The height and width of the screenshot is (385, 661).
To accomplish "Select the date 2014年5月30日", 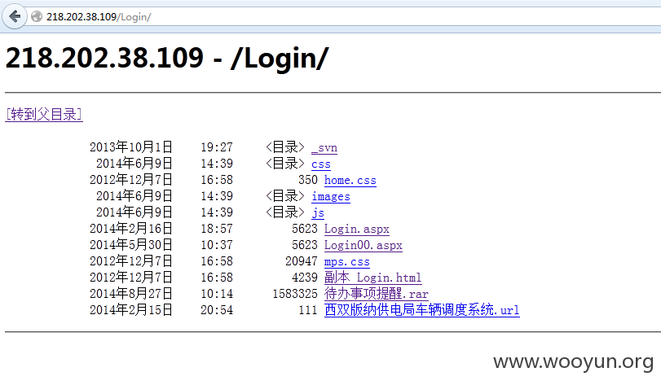I will point(131,245).
